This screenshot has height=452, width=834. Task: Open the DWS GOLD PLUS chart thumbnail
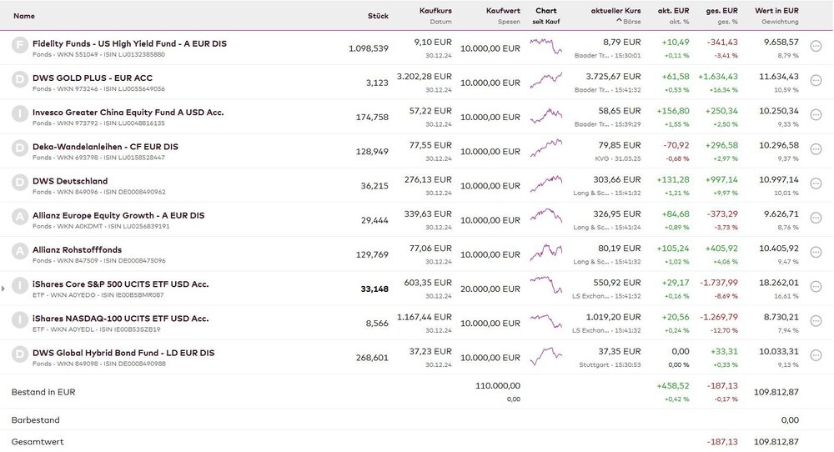pyautogui.click(x=546, y=82)
